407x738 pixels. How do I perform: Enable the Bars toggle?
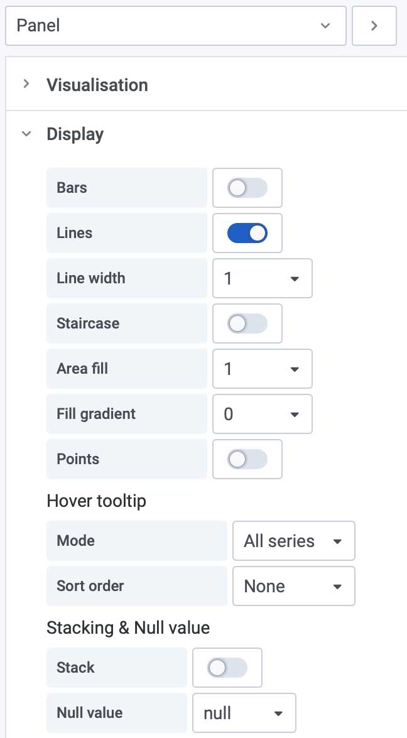[247, 188]
